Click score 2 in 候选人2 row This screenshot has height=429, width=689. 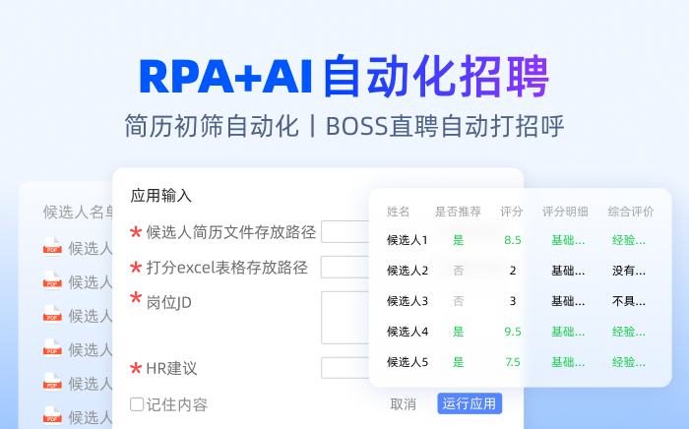(x=513, y=271)
